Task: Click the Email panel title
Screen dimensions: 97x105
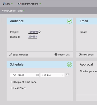Action: [x=84, y=21]
